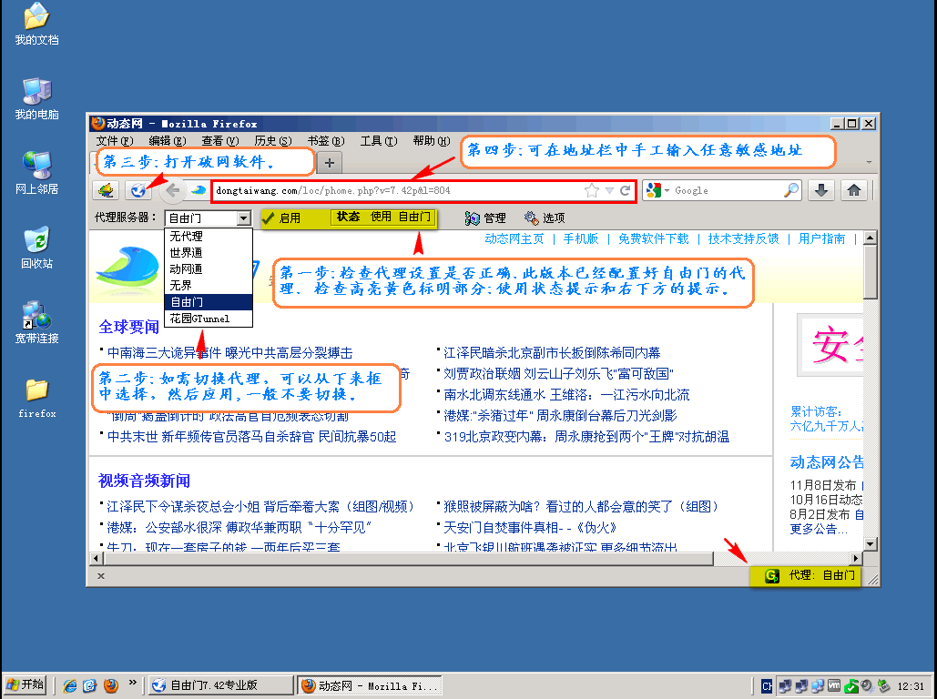Open the 技术支持反馈 link
This screenshot has height=699, width=937.
pyautogui.click(x=743, y=239)
